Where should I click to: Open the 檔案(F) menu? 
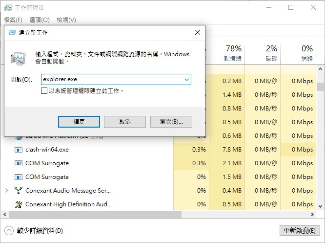(13, 20)
